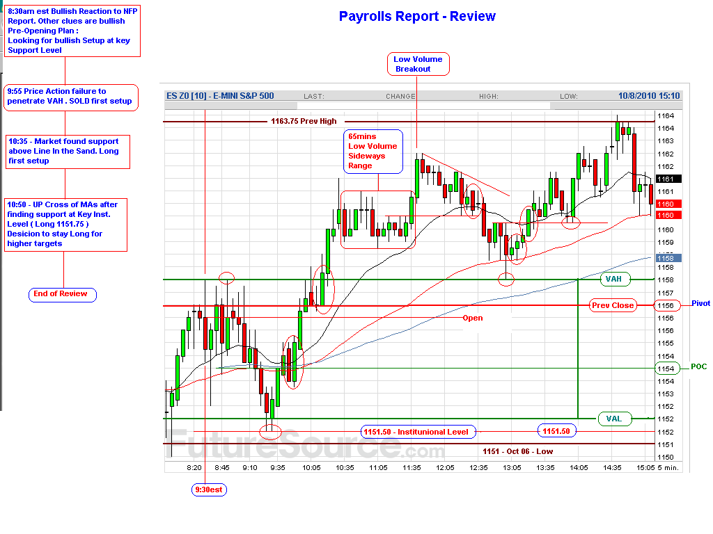Screen dimensions: 713x534
Task: Click the '11:05' time axis label
Action: [x=378, y=467]
